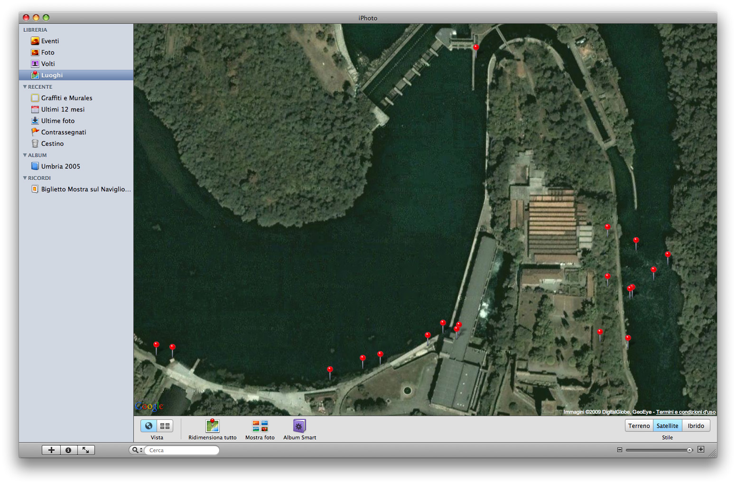Screen dimensions: 736x484
Task: Switch to globe map view
Action: click(149, 426)
